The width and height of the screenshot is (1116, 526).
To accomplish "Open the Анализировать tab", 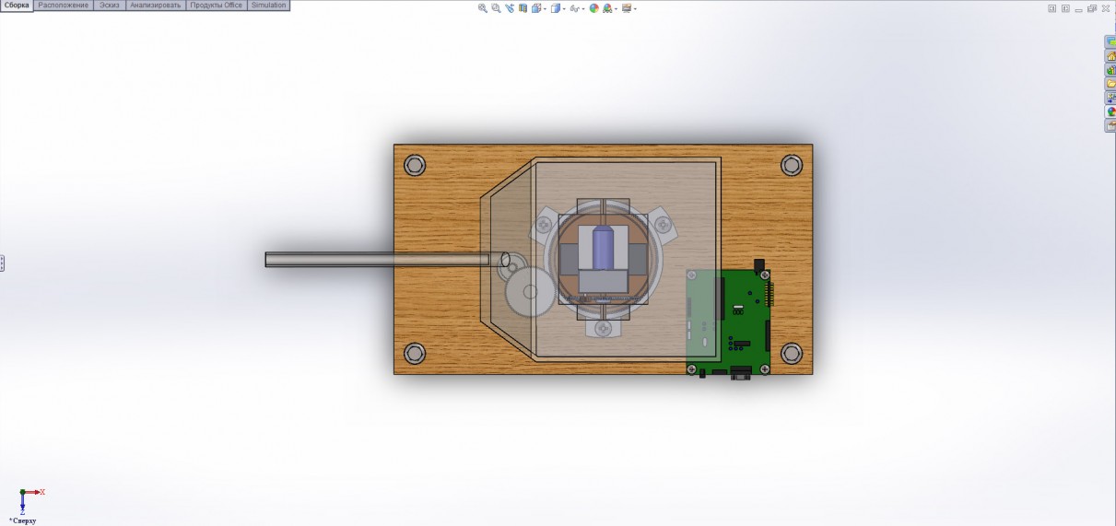I will coord(155,6).
